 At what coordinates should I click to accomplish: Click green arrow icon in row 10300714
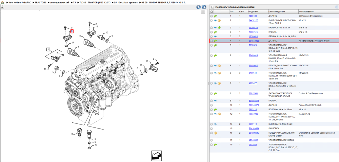click(219, 28)
